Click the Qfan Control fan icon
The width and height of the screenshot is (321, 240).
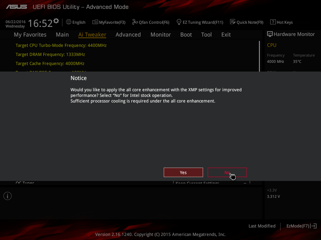135,22
